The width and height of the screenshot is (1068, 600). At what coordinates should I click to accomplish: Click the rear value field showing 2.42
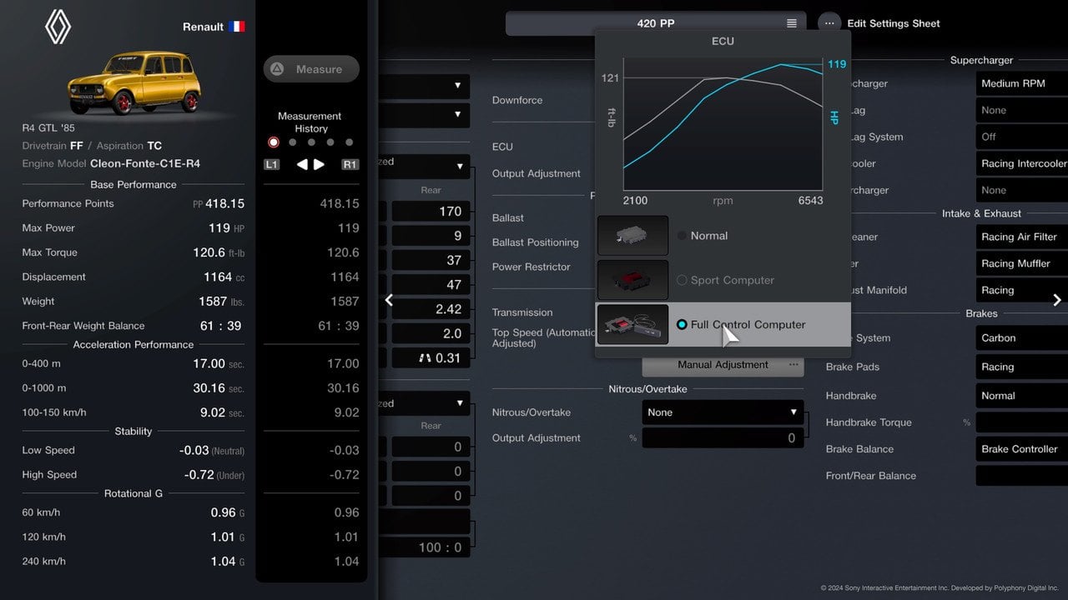point(431,309)
